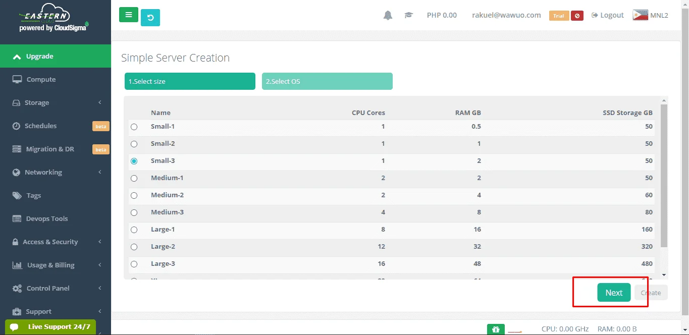This screenshot has width=689, height=335.
Task: Click the Access & Security lock icon
Action: (x=15, y=242)
